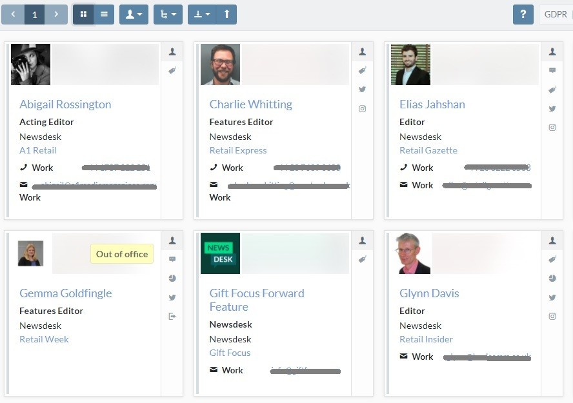The width and height of the screenshot is (573, 403).
Task: Open the download dropdown
Action: [x=202, y=15]
